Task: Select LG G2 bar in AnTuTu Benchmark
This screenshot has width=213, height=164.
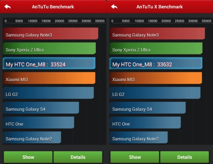Action: [x=48, y=93]
